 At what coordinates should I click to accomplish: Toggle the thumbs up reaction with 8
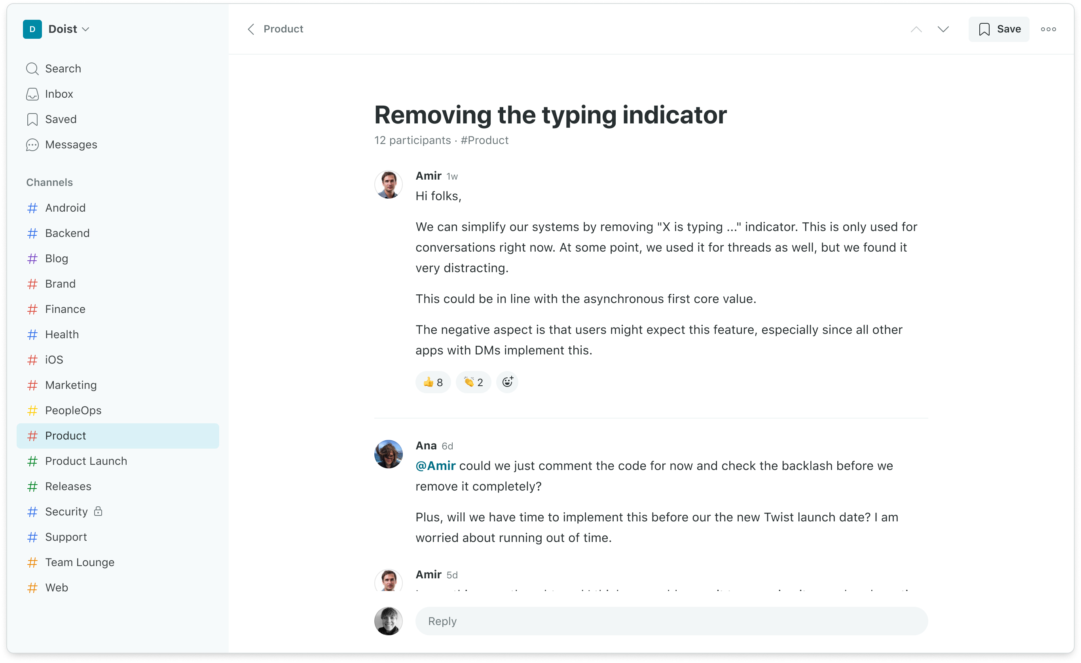click(432, 382)
